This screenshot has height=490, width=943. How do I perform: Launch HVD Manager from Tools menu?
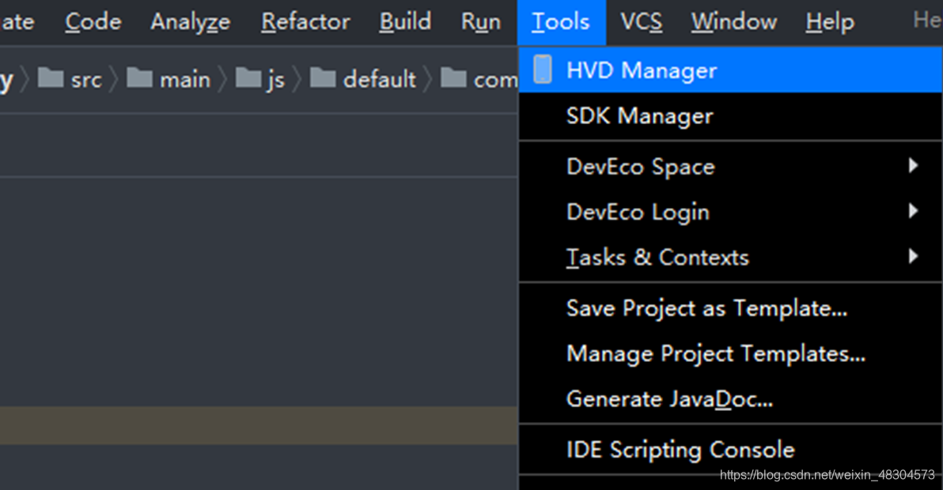(x=730, y=70)
